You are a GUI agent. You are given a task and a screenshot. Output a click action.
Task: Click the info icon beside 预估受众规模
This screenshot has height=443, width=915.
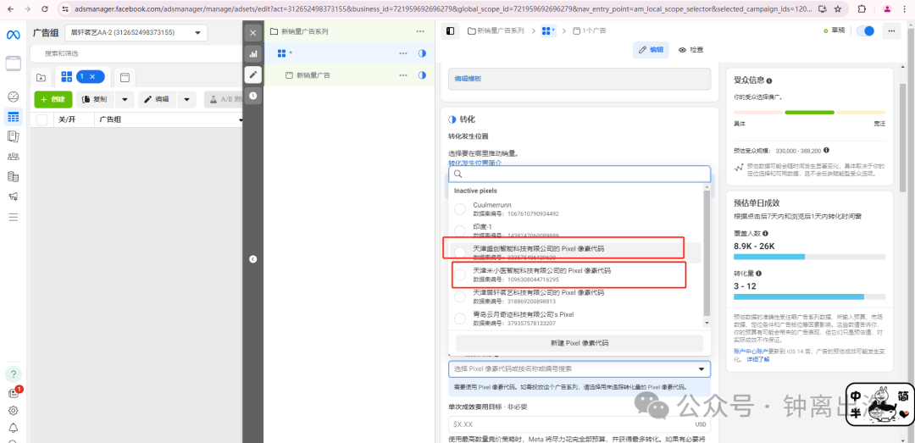coord(826,150)
